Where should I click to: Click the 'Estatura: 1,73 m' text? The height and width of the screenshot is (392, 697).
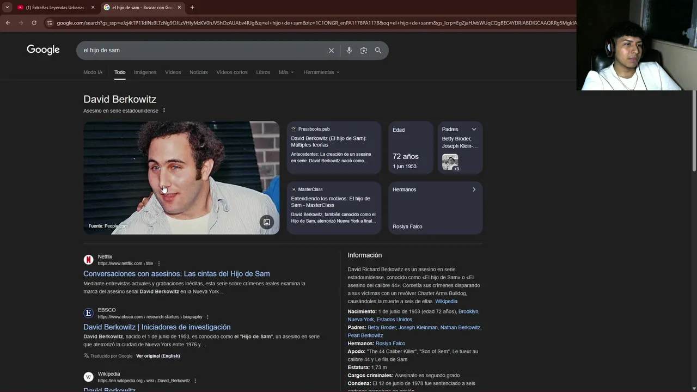pyautogui.click(x=368, y=367)
